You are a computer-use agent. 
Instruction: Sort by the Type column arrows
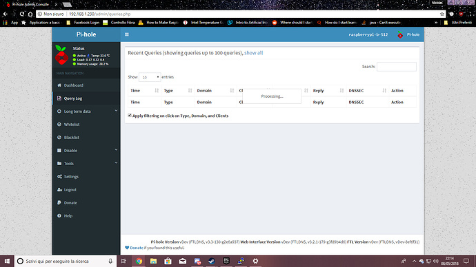pyautogui.click(x=190, y=91)
